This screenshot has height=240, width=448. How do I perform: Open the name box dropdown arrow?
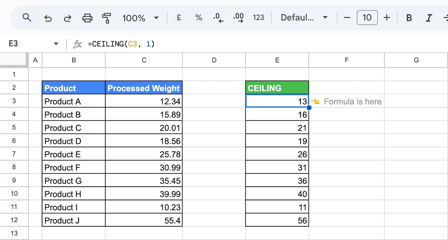(x=56, y=44)
